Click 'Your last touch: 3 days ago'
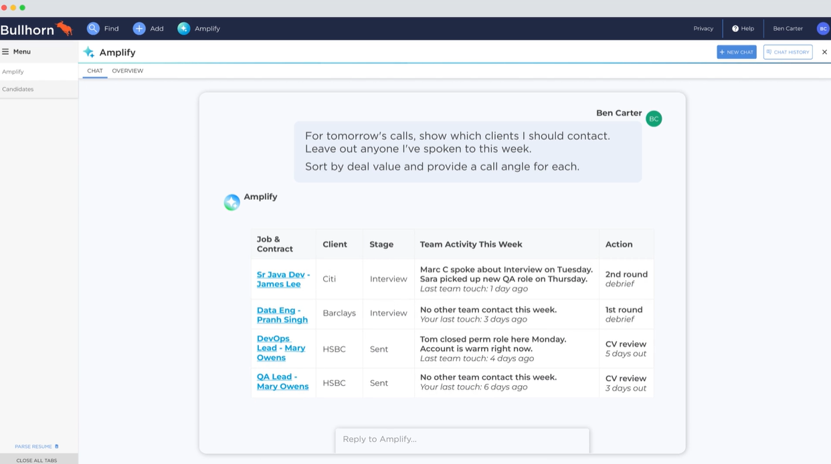This screenshot has height=464, width=831. click(x=474, y=320)
